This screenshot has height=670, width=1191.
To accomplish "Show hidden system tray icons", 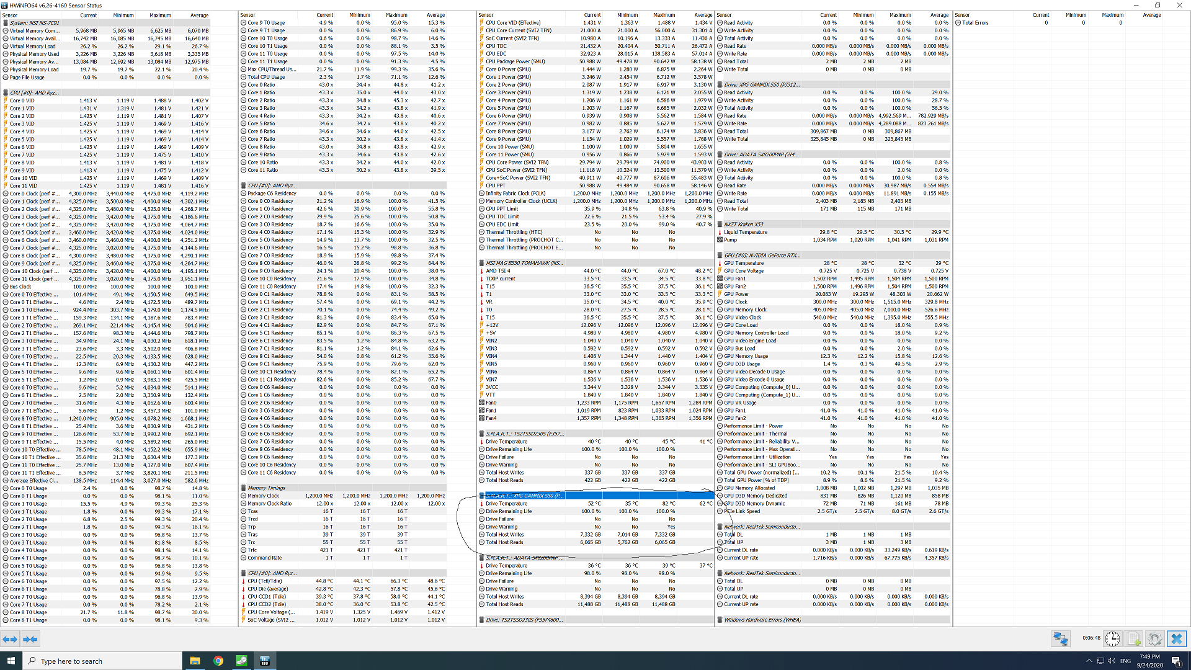I will coord(1089,661).
